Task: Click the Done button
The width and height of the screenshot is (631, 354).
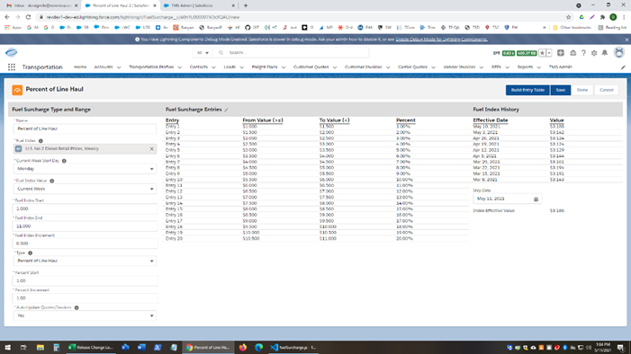Action: pos(582,90)
